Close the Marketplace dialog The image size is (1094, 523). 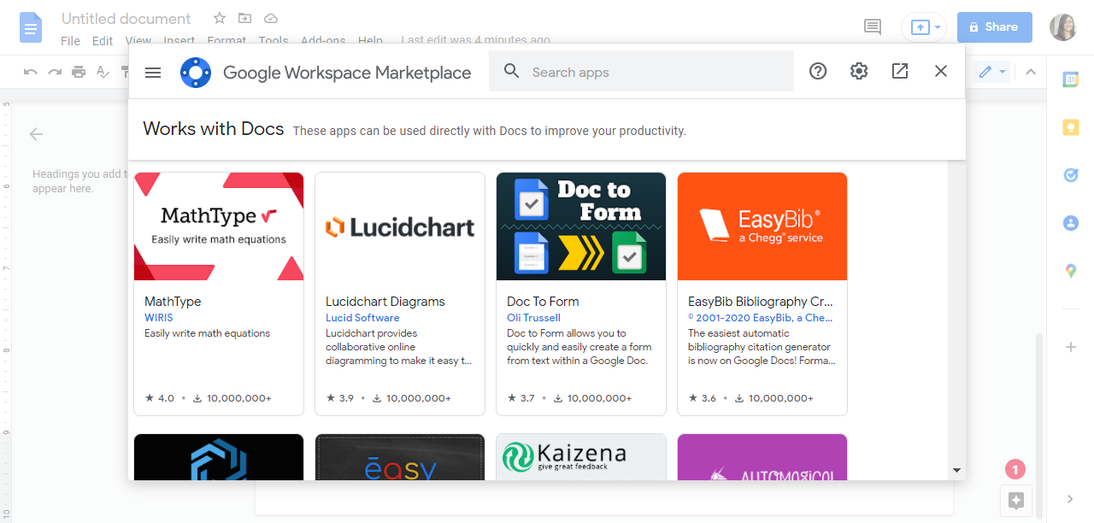point(941,72)
